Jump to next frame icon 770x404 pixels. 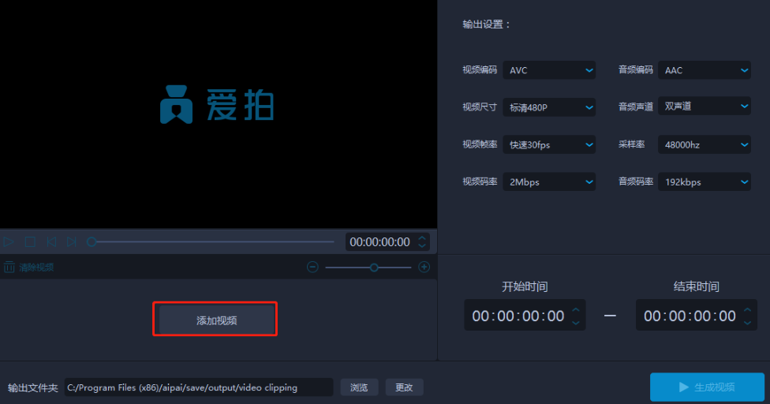pos(72,242)
